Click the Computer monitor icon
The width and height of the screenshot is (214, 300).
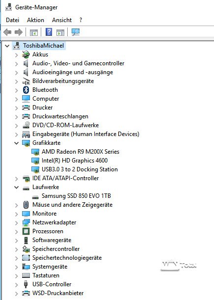point(26,99)
